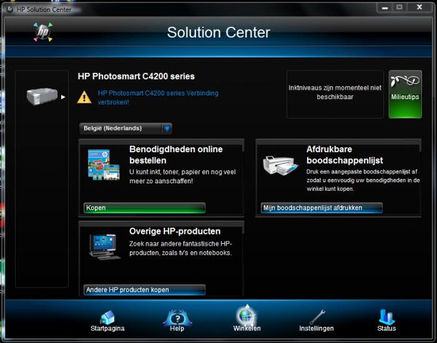This screenshot has height=343, width=437.
Task: Click the green Kopen button
Action: click(144, 208)
